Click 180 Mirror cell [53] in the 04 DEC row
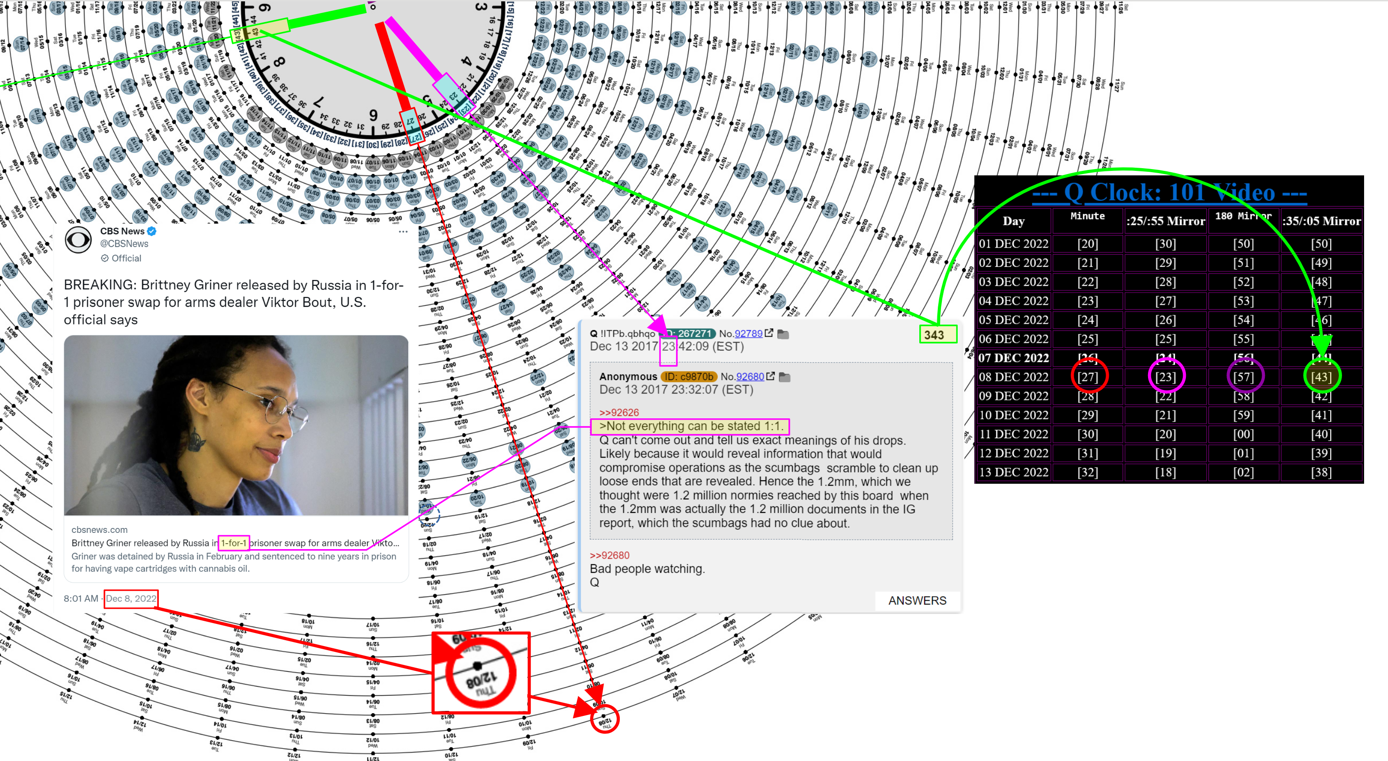Image resolution: width=1388 pixels, height=761 pixels. pyautogui.click(x=1243, y=301)
